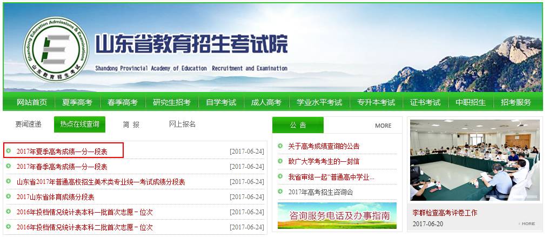549x237 pixels.
Task: Click 咨询服务电话及办事指南 banner
Action: (337, 215)
